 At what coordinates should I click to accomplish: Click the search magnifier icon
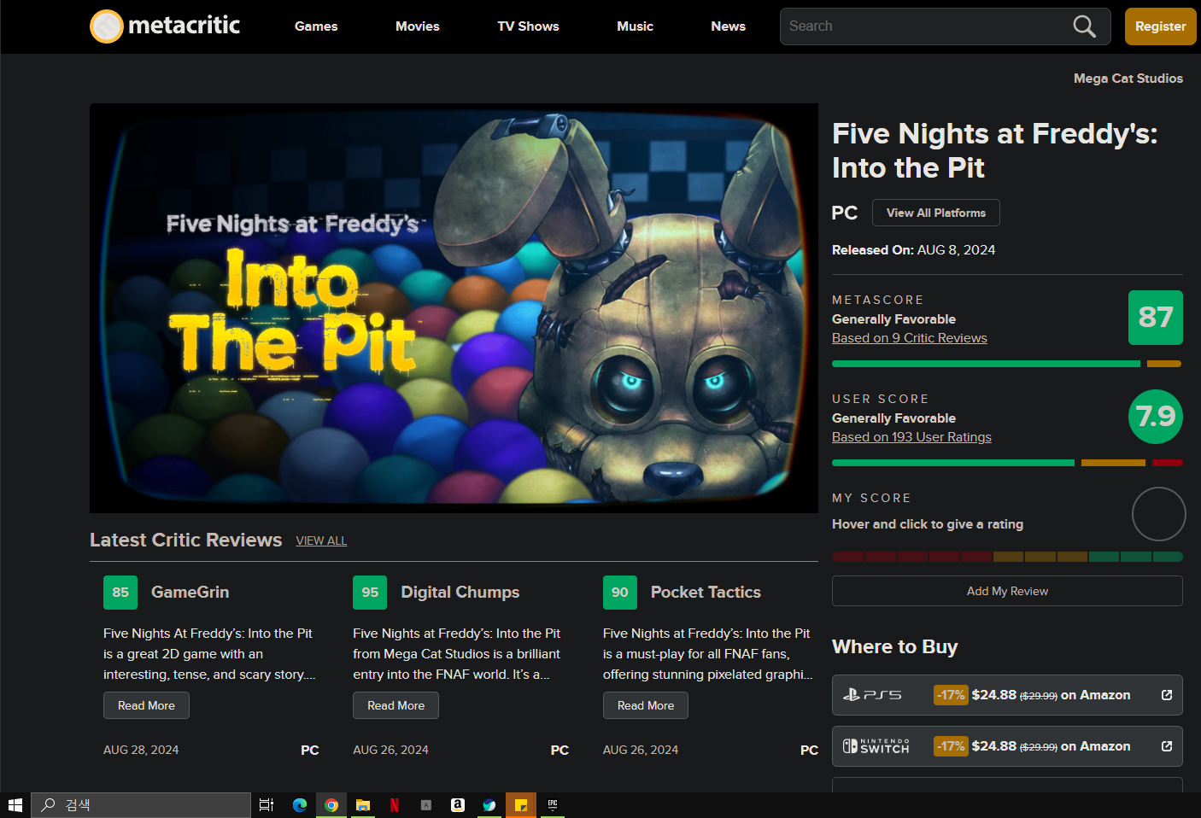click(x=1084, y=26)
